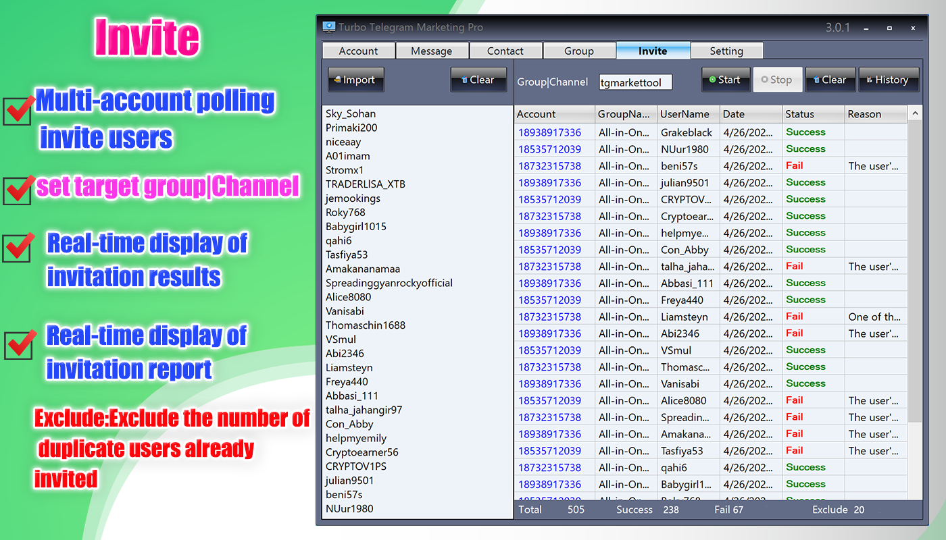
Task: Click the Date column header
Action: click(x=751, y=114)
